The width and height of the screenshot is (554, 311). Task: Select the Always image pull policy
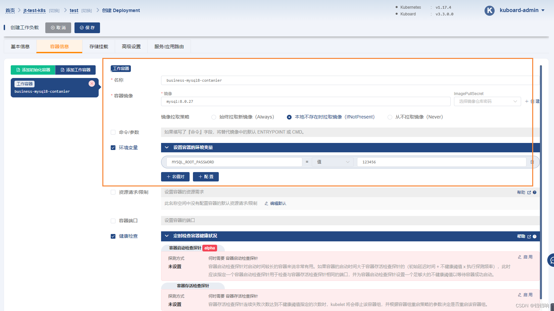tap(214, 117)
